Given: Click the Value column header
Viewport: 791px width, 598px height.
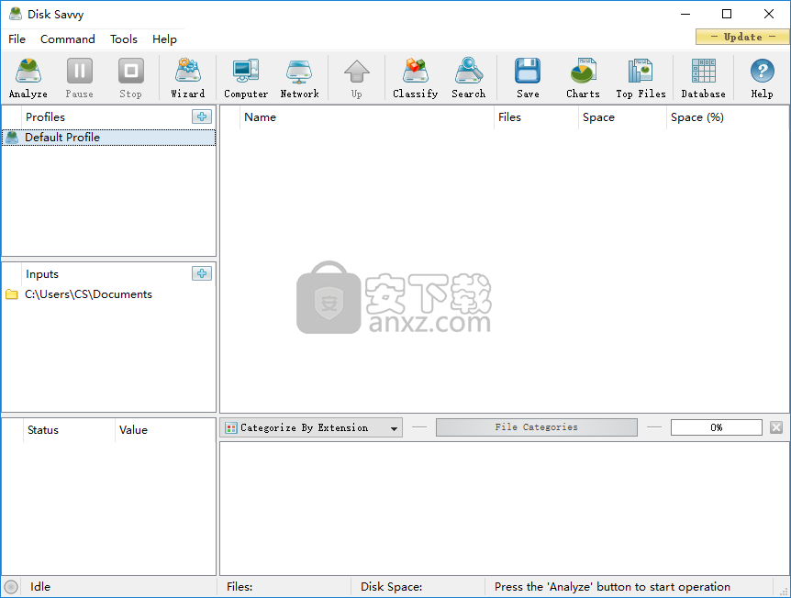Looking at the screenshot, I should (165, 429).
